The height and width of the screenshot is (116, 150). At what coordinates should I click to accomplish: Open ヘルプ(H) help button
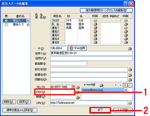coord(123,110)
